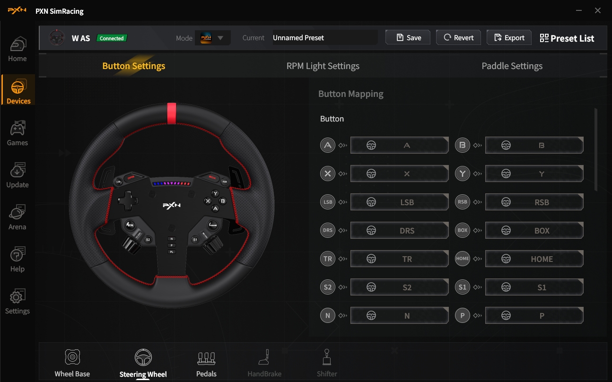Screen dimensions: 612x382
Task: Open Settings from the sidebar
Action: 17,302
